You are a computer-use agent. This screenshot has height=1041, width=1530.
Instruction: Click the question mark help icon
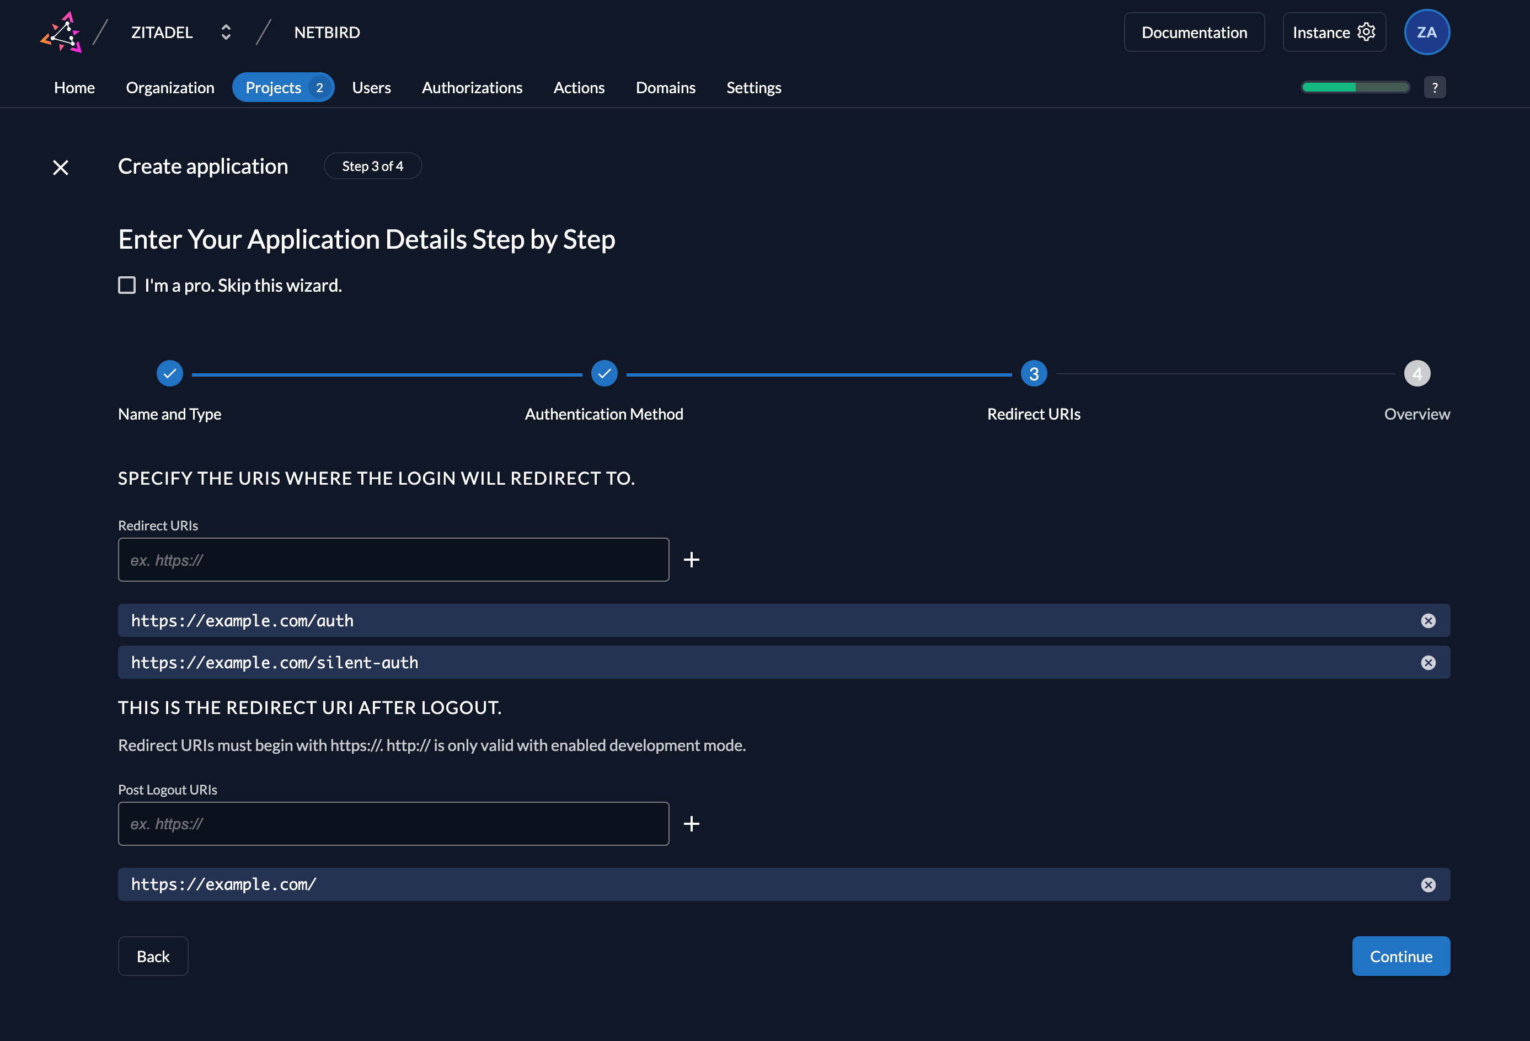(x=1435, y=86)
